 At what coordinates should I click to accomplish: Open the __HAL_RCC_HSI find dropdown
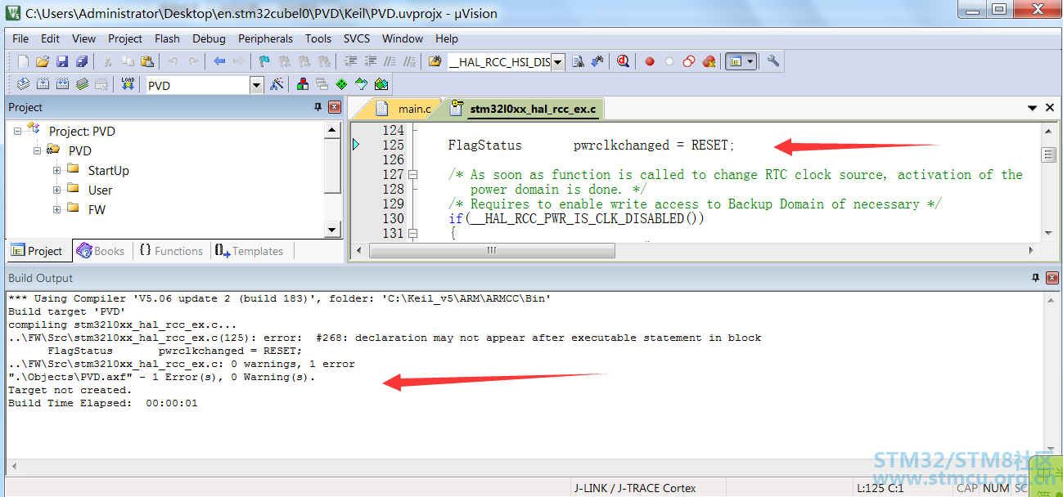coord(558,62)
